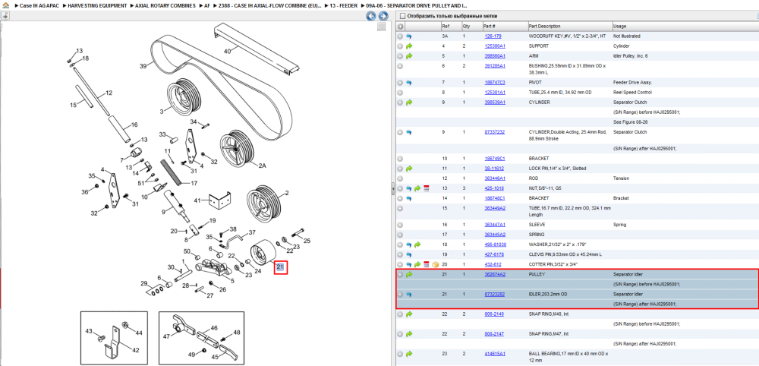
Task: Click callout 17 beside the spring
Action: pyautogui.click(x=194, y=184)
